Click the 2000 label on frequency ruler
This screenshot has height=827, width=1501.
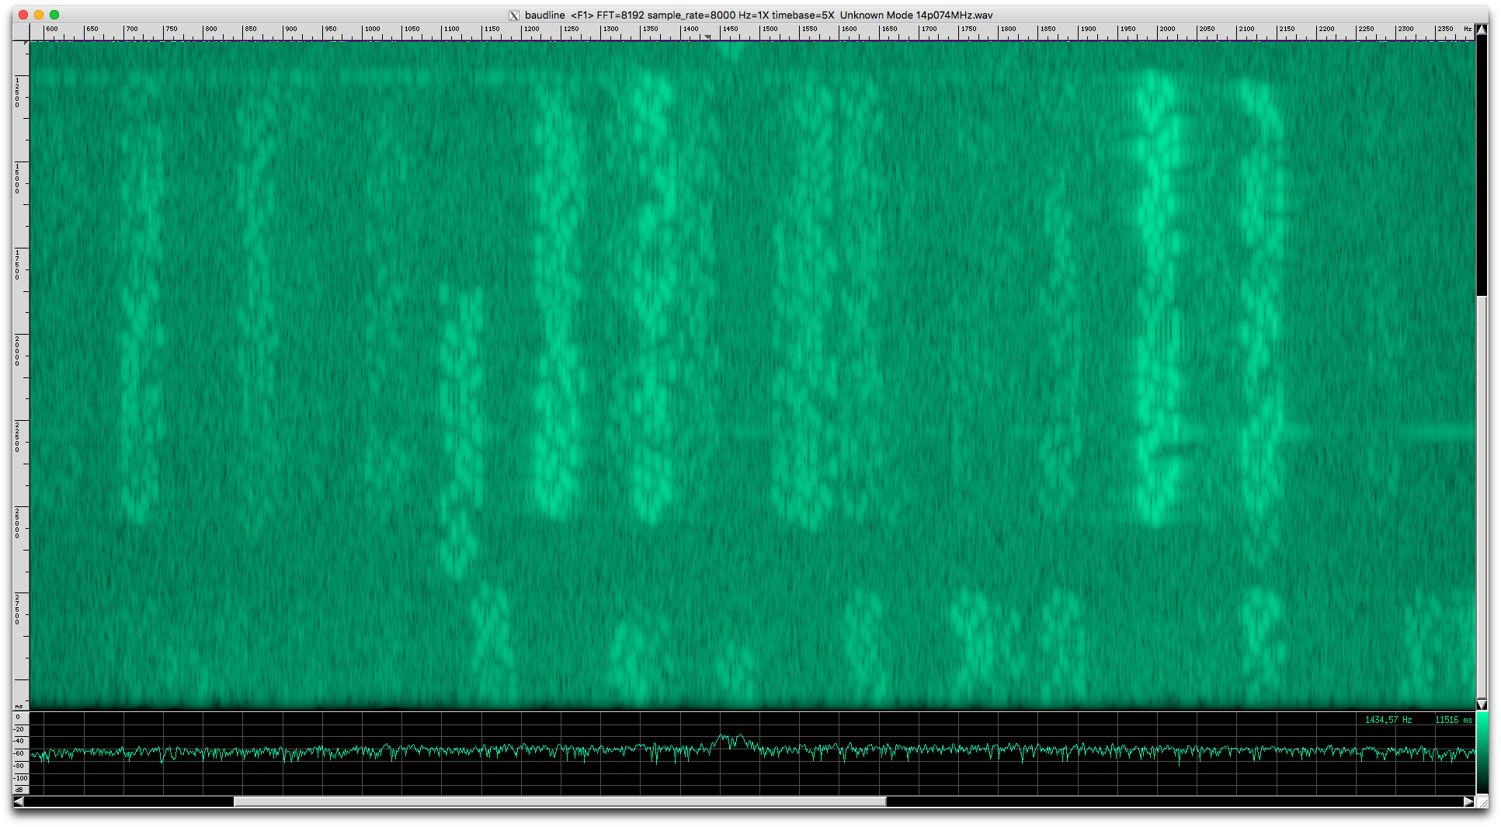[x=1167, y=29]
